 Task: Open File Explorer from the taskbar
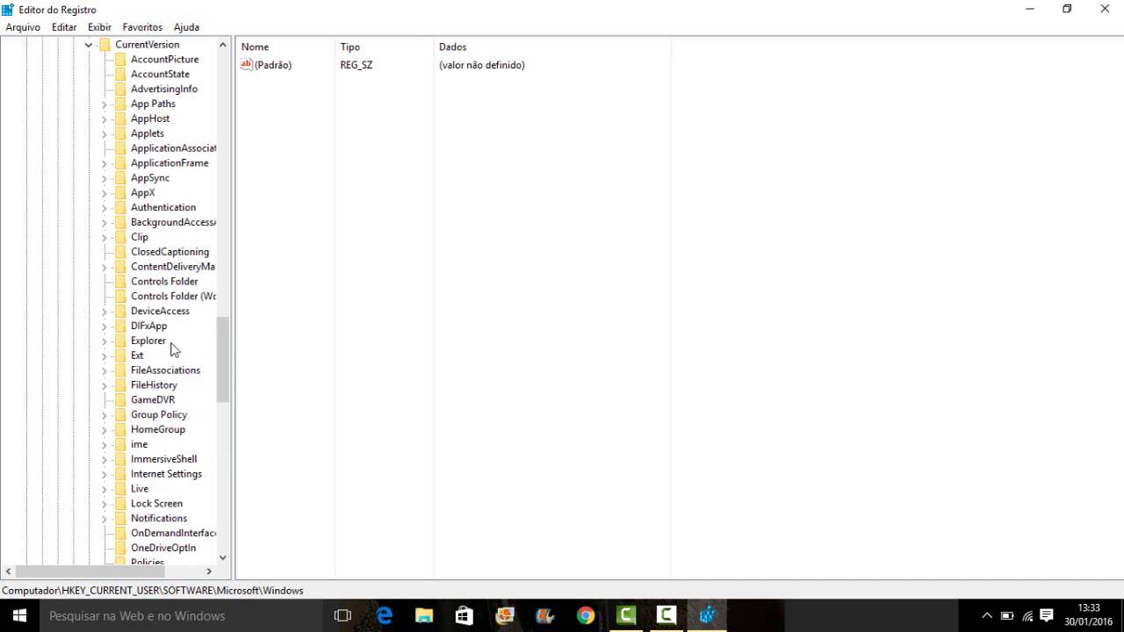pos(424,615)
